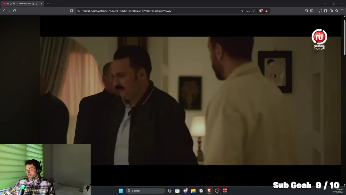Image resolution: width=346 pixels, height=195 pixels.
Task: Open the tab search icon in toolbar
Action: 312,11
